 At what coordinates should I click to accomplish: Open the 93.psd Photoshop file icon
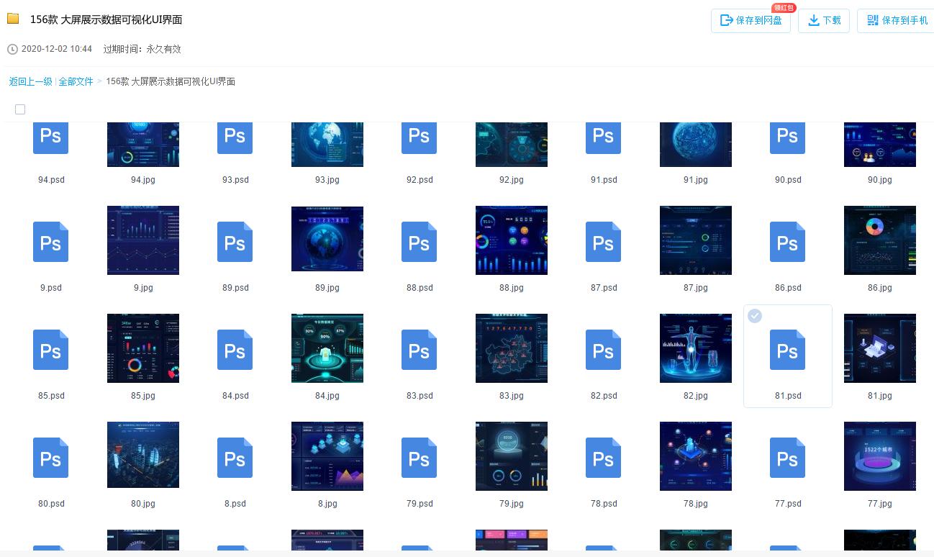[x=235, y=137]
